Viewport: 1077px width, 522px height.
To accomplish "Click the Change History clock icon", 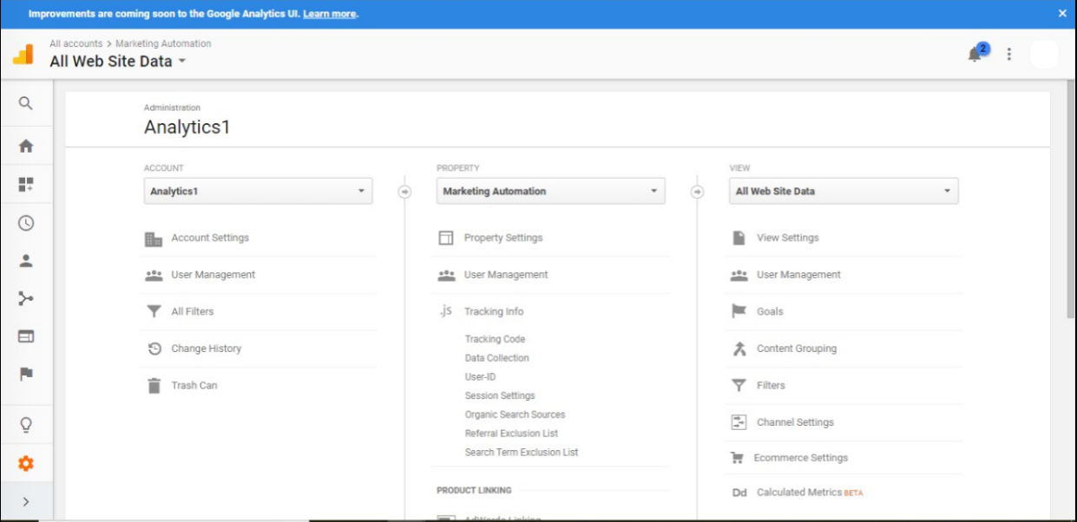I will click(x=154, y=349).
